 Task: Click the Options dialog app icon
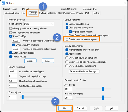tap(3, 3)
